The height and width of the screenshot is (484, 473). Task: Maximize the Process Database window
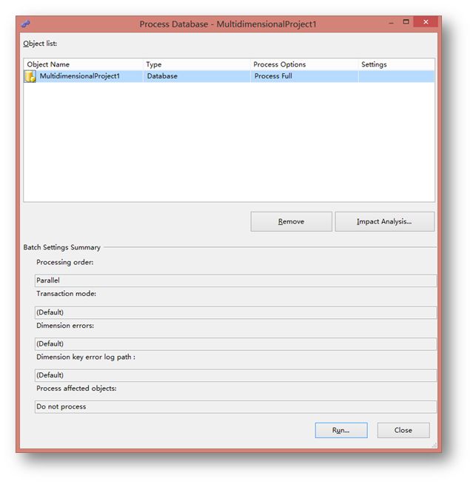406,22
